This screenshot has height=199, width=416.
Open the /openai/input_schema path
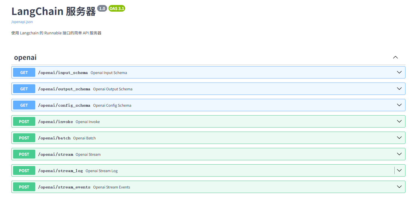[x=63, y=73]
